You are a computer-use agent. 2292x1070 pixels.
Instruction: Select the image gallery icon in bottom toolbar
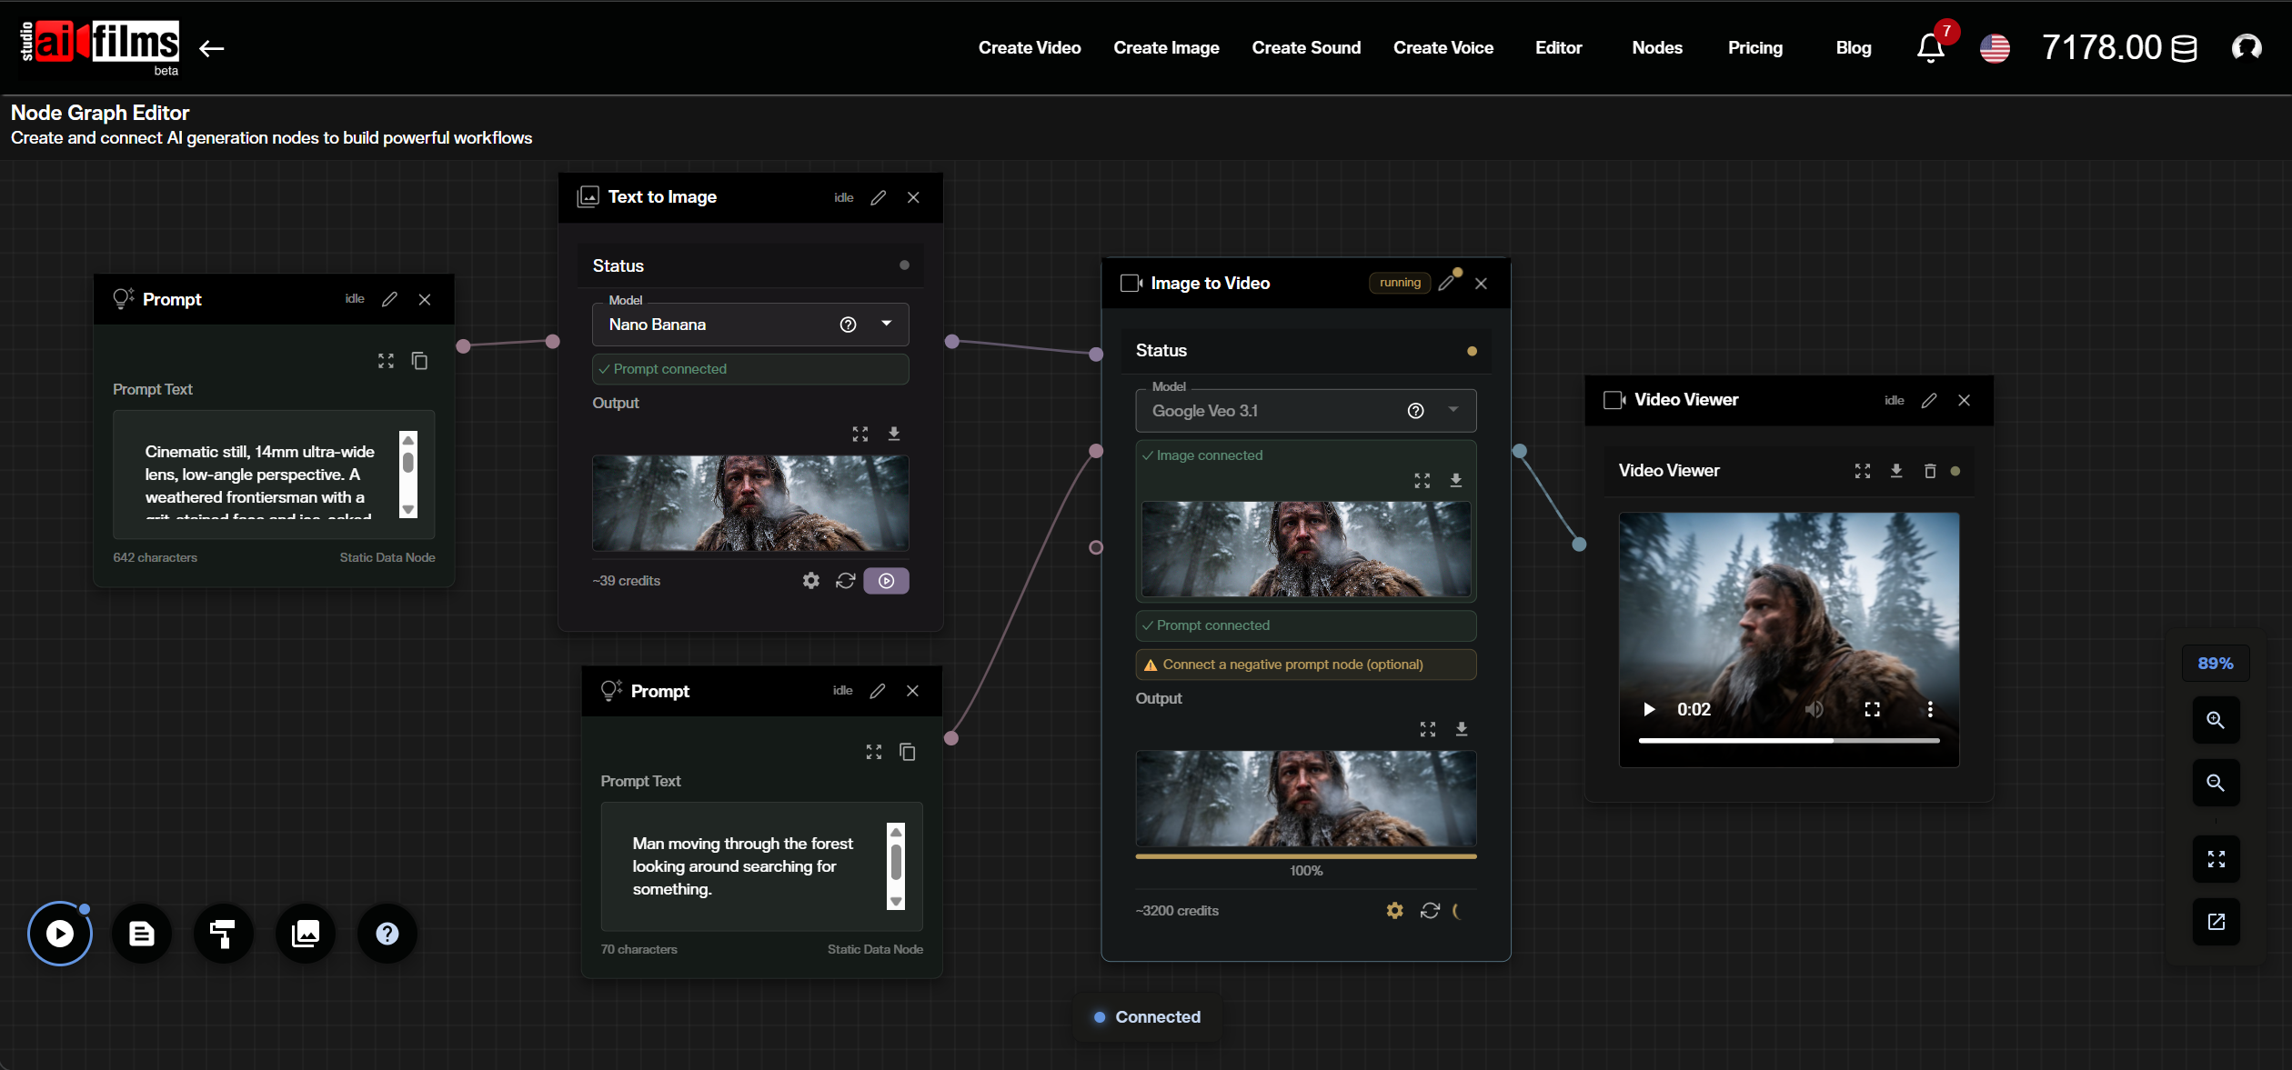[305, 934]
